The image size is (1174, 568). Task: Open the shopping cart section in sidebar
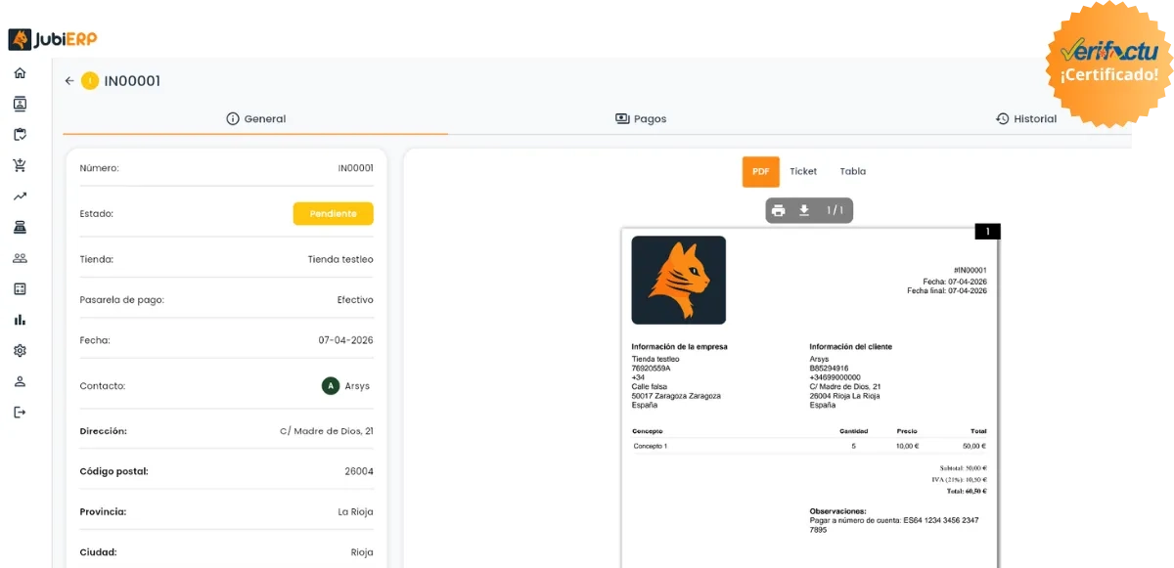(20, 165)
